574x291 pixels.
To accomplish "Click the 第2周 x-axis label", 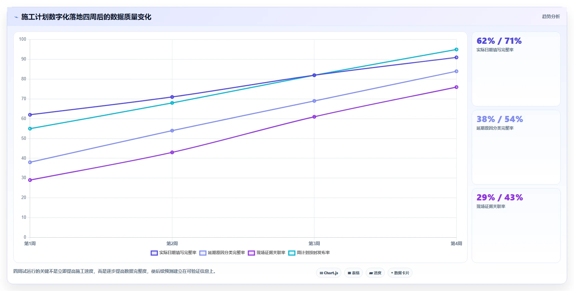I will tap(172, 243).
